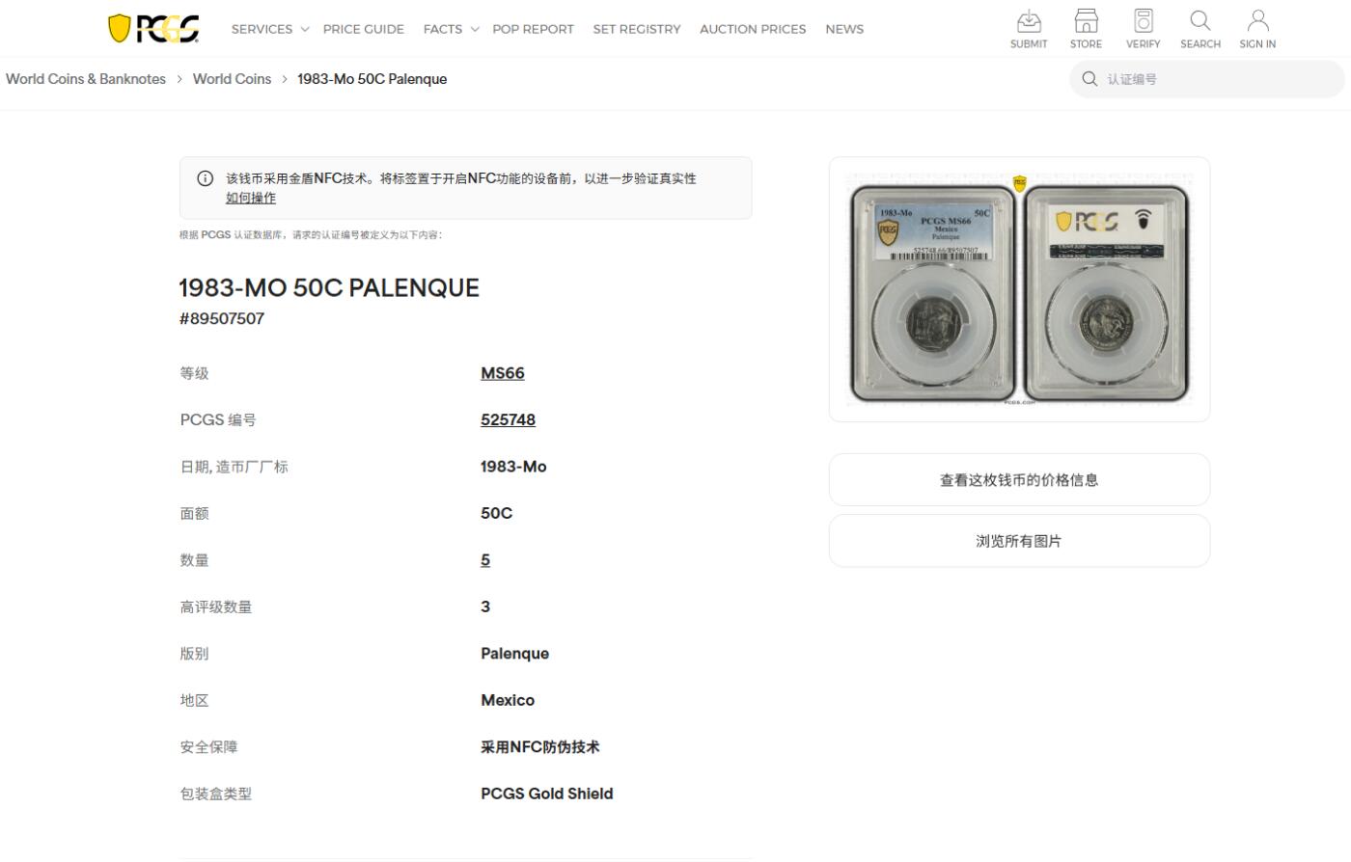Open the Services menu label

262,29
